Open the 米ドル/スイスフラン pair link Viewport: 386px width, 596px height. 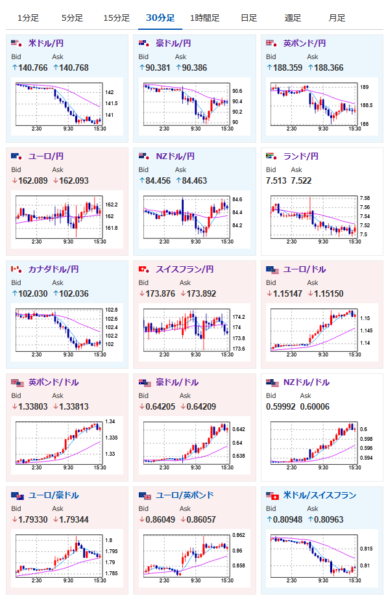pos(320,495)
